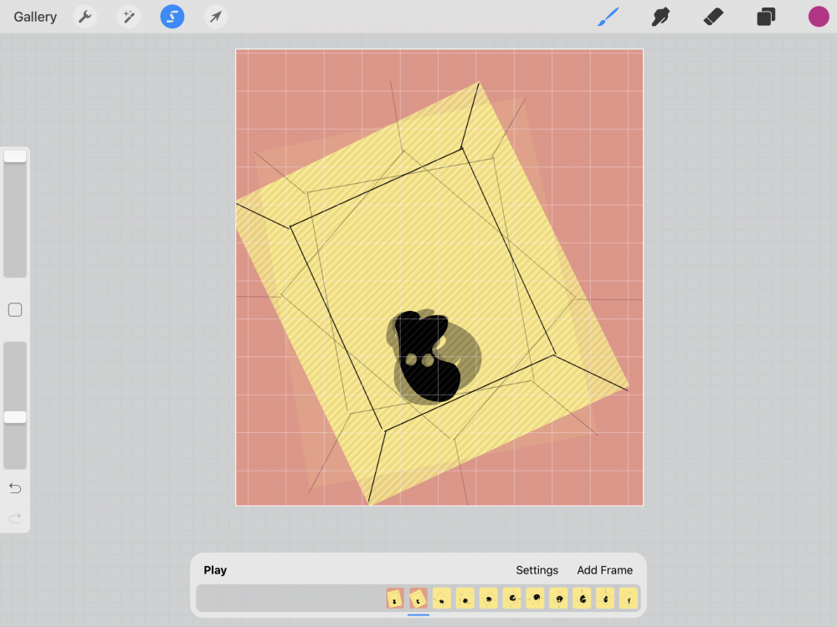Select the fourth frame thumbnail in timeline
Screen dimensions: 837x627
pyautogui.click(x=465, y=599)
